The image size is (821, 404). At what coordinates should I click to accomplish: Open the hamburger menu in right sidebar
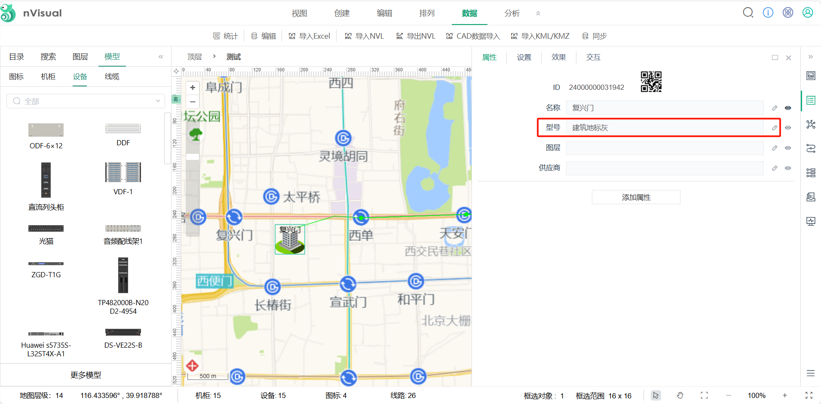point(811,373)
